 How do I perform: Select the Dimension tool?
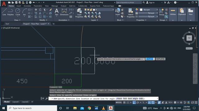[64, 12]
